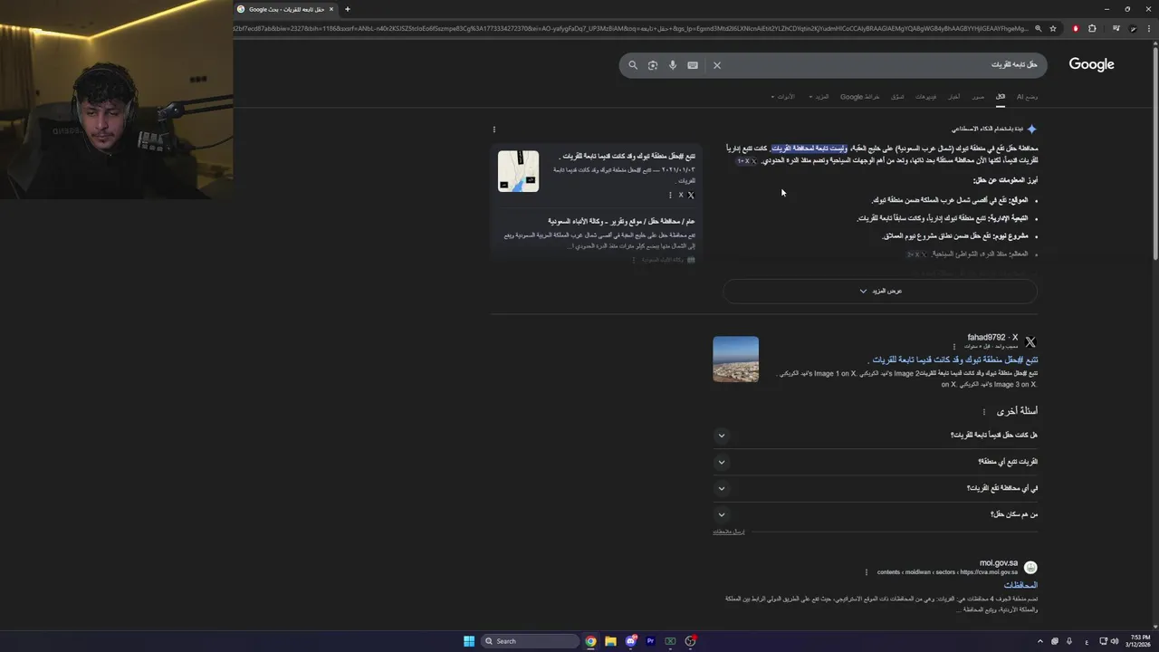Open the X post source card thumbnail

(518, 171)
